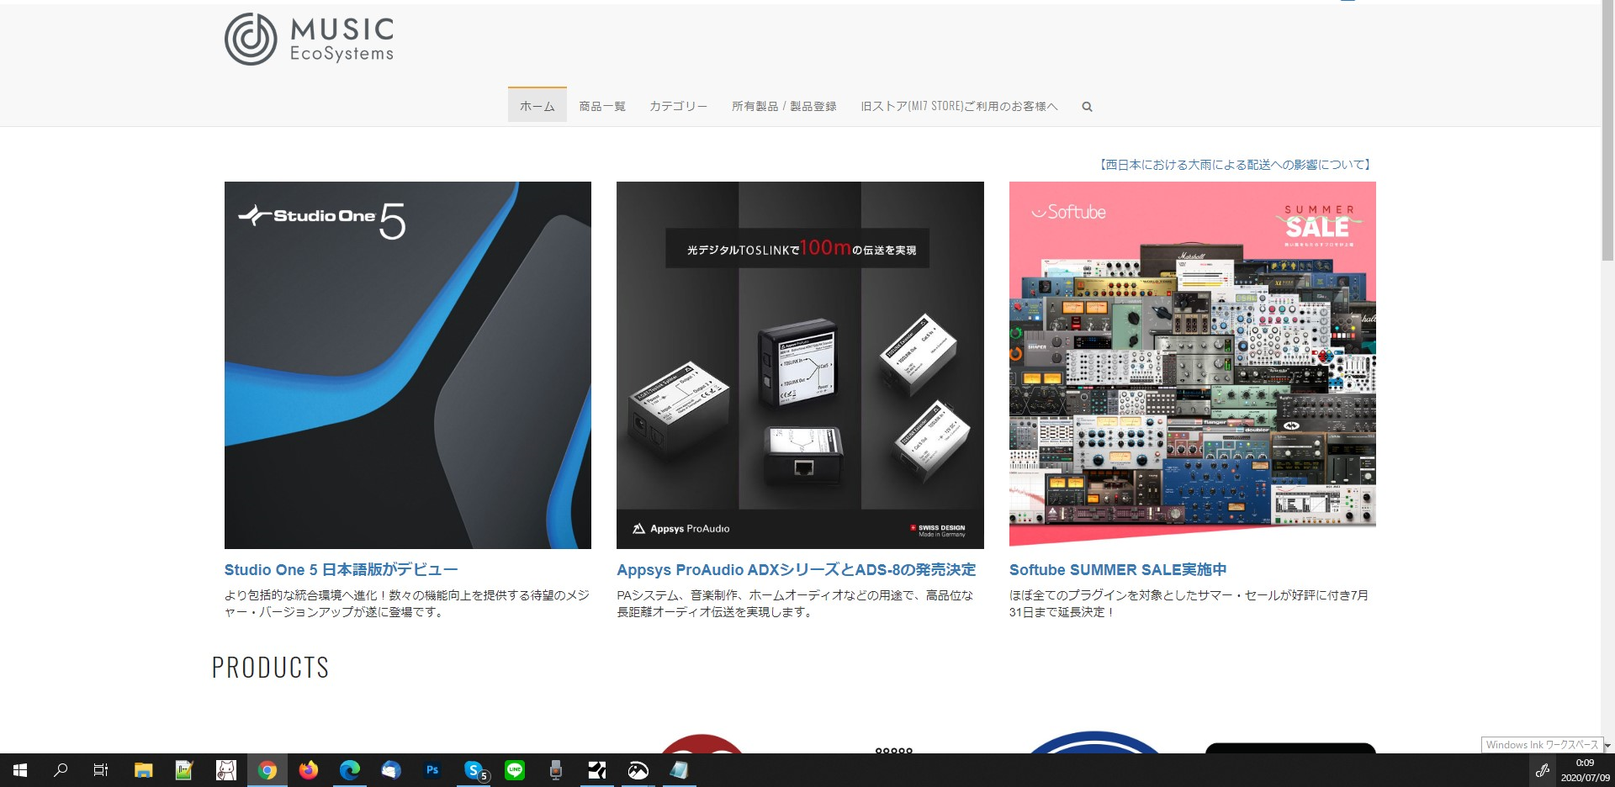Open Windows Ink Workspace pen icon
Screen dimensions: 1615x787
[1543, 770]
